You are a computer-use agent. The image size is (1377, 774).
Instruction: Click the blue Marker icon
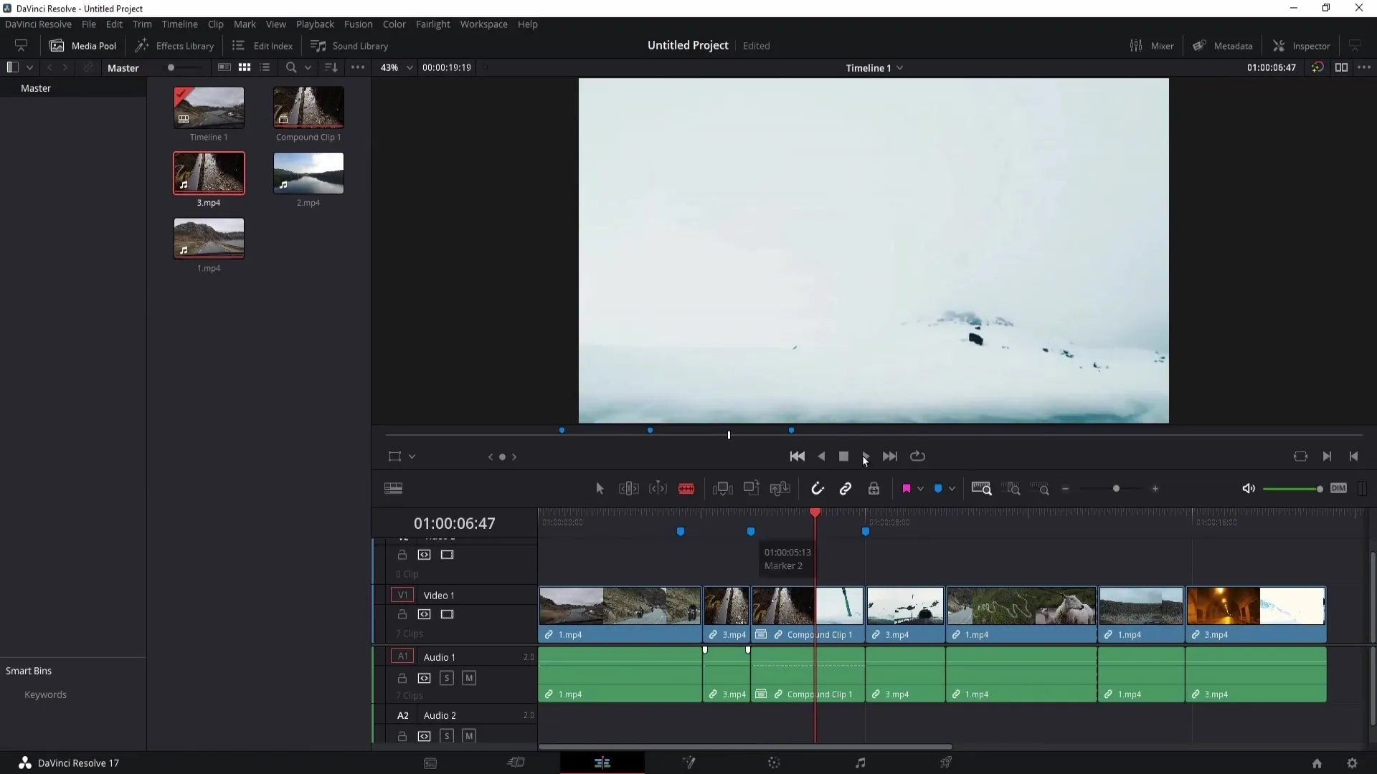click(938, 489)
